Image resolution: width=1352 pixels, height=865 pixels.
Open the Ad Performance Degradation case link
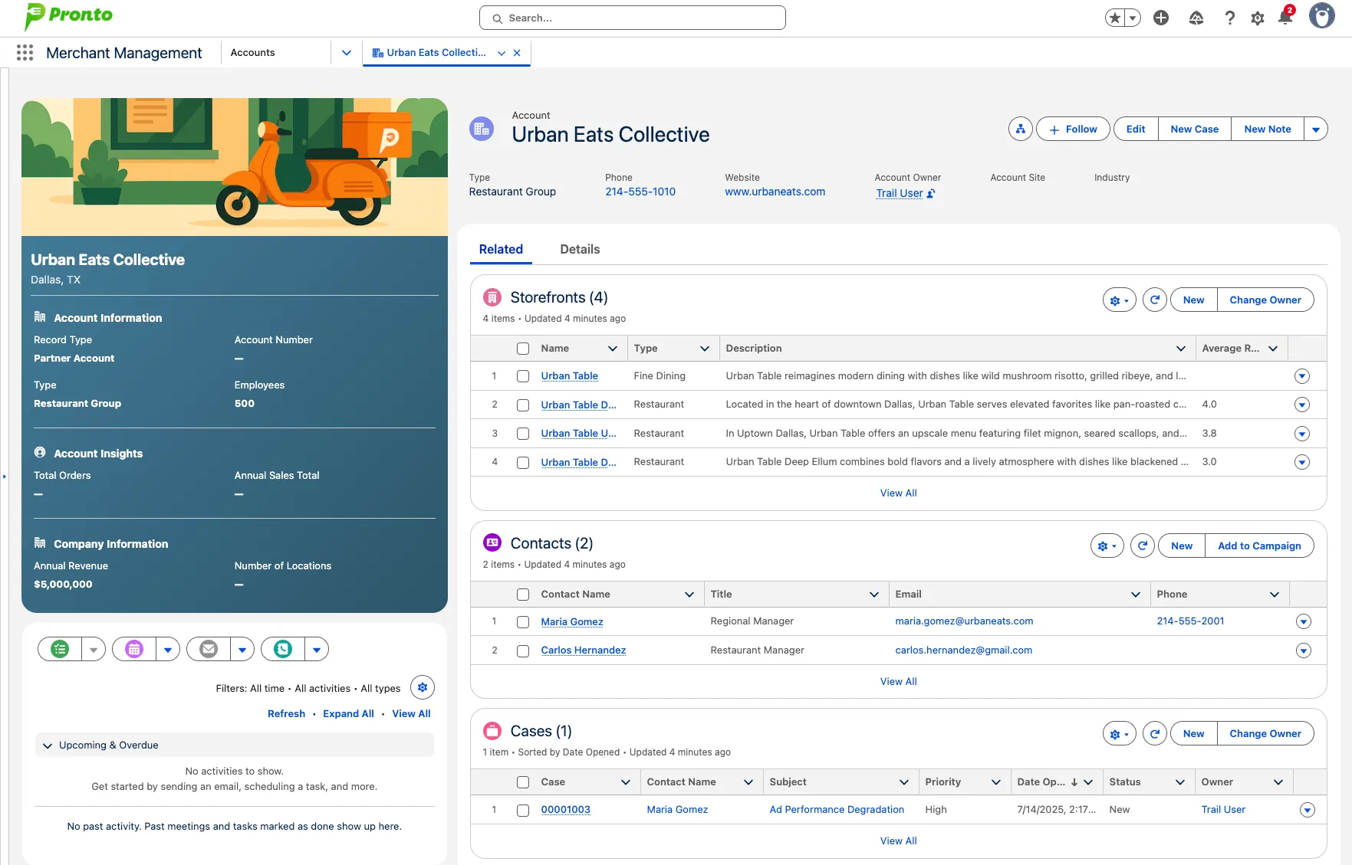pos(837,810)
